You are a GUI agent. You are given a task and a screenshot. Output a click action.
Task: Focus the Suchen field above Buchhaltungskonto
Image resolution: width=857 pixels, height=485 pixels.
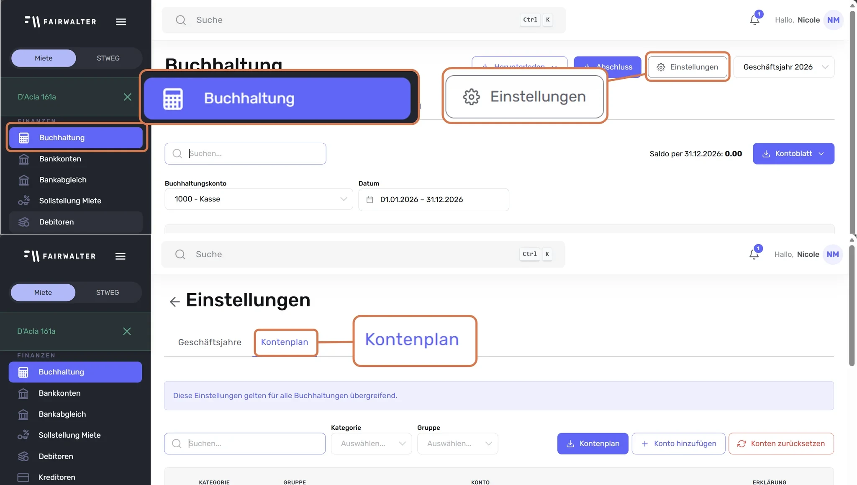pyautogui.click(x=245, y=154)
